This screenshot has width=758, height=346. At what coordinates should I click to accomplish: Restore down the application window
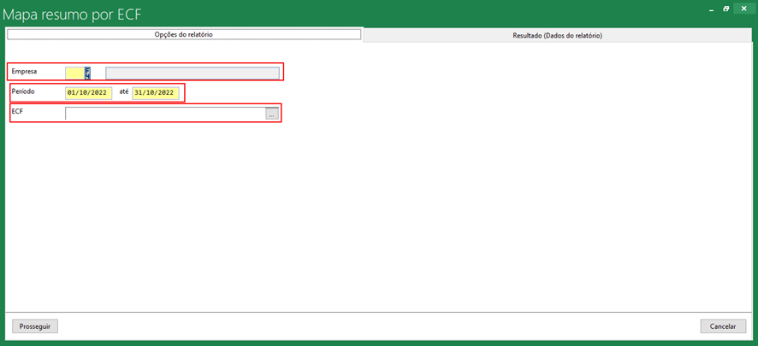[x=726, y=9]
